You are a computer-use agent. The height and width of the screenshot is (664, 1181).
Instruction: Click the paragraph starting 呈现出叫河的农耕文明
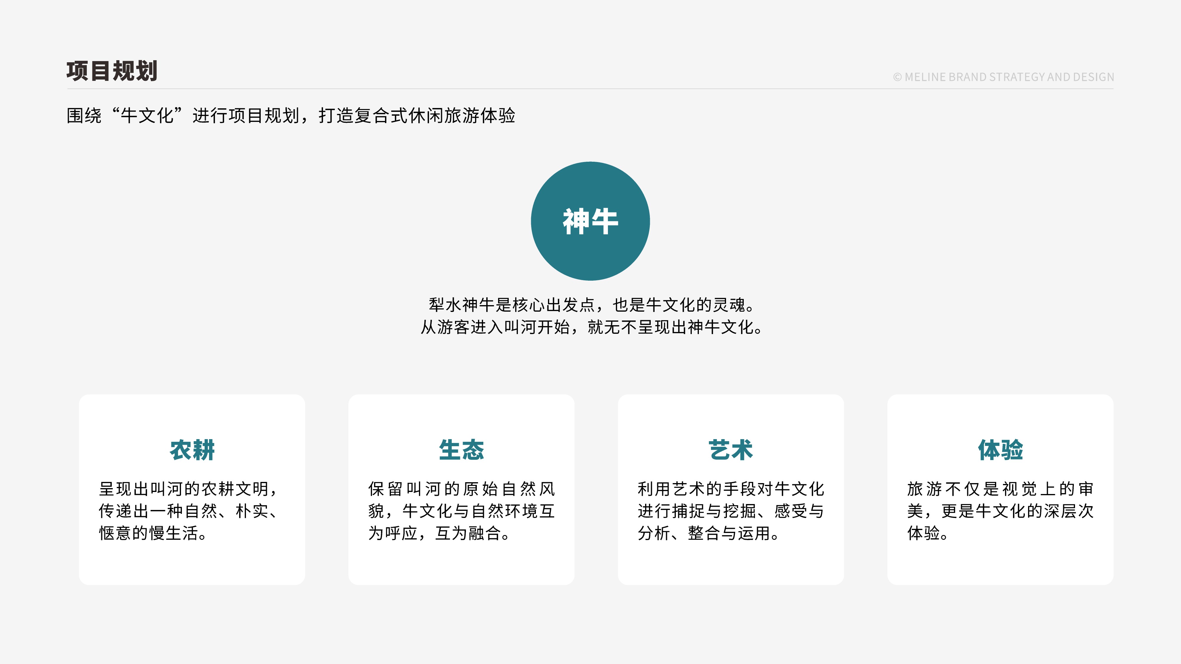click(x=189, y=511)
